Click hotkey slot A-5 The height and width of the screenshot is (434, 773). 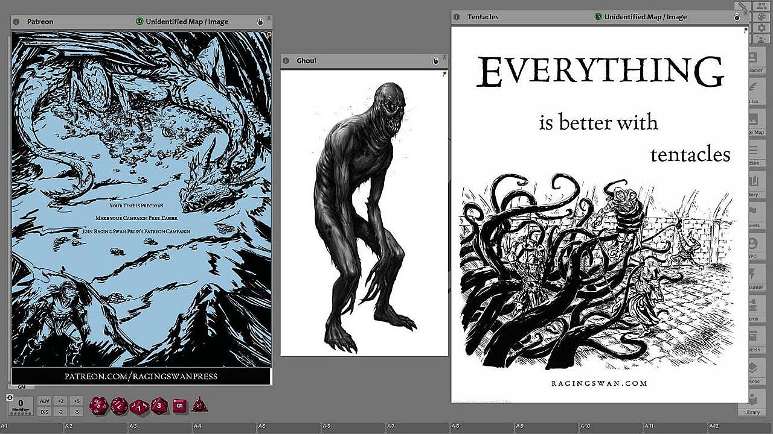(x=290, y=427)
